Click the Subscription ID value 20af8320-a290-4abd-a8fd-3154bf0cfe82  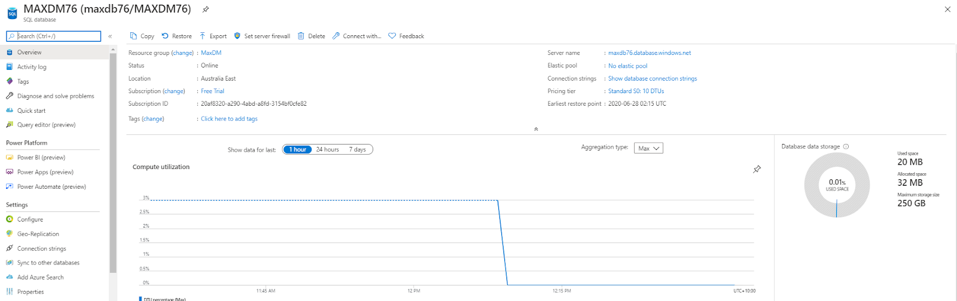coord(254,104)
